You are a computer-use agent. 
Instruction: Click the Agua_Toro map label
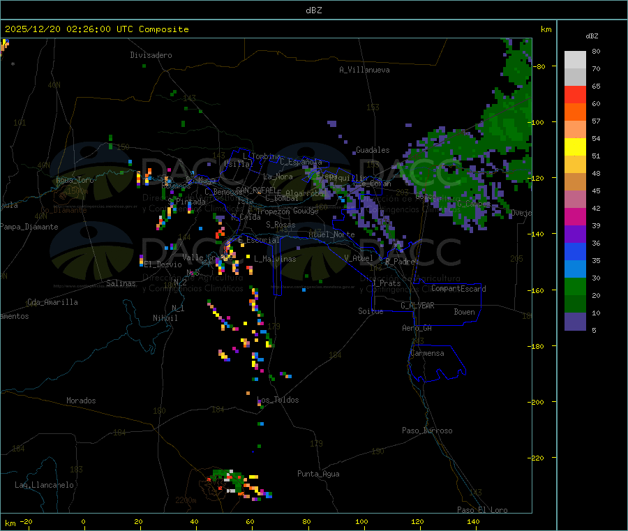(75, 180)
